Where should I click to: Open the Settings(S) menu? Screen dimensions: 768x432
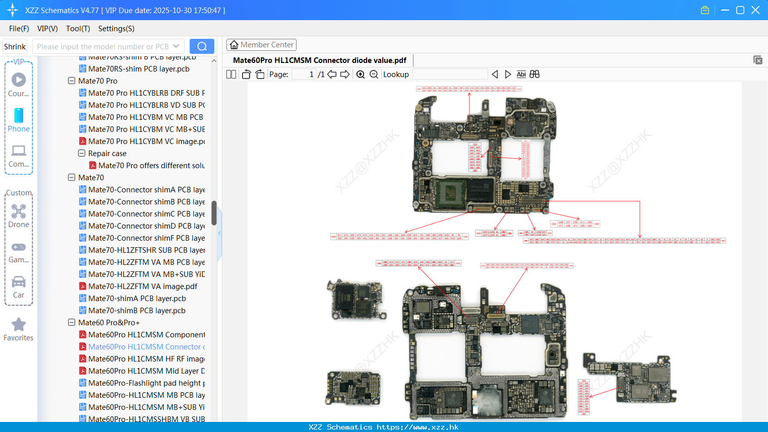pyautogui.click(x=116, y=29)
